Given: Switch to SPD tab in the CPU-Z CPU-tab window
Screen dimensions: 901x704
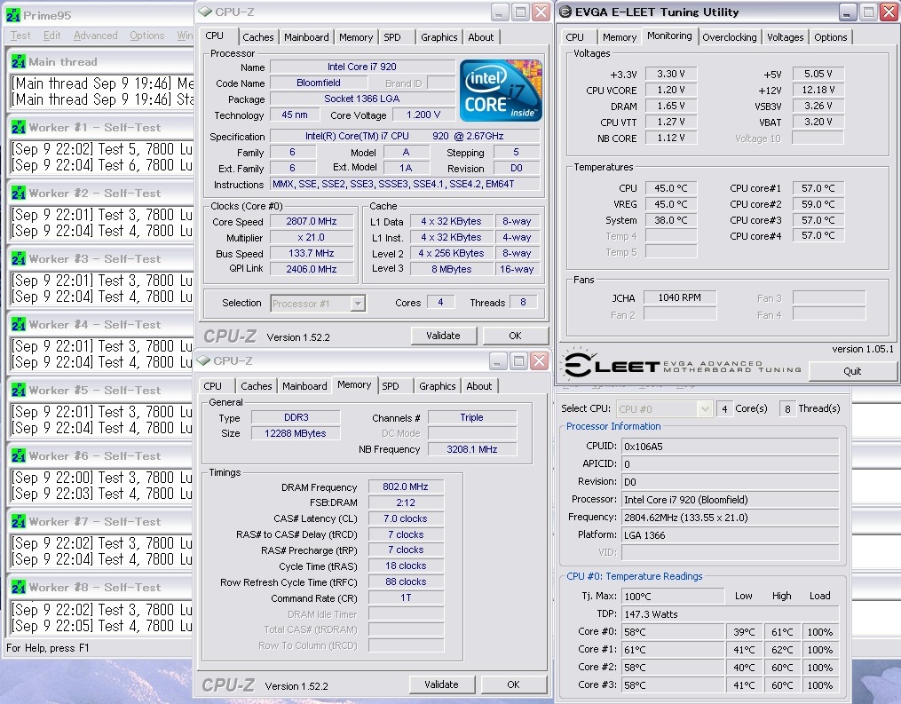Looking at the screenshot, I should [392, 37].
